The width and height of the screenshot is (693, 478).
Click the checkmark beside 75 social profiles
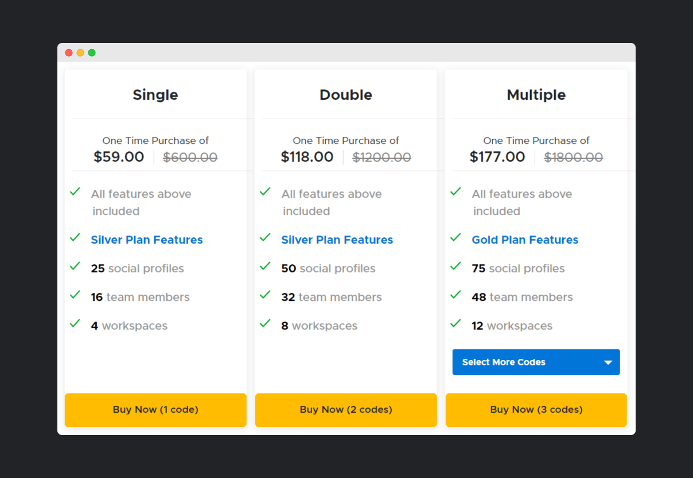tap(455, 266)
